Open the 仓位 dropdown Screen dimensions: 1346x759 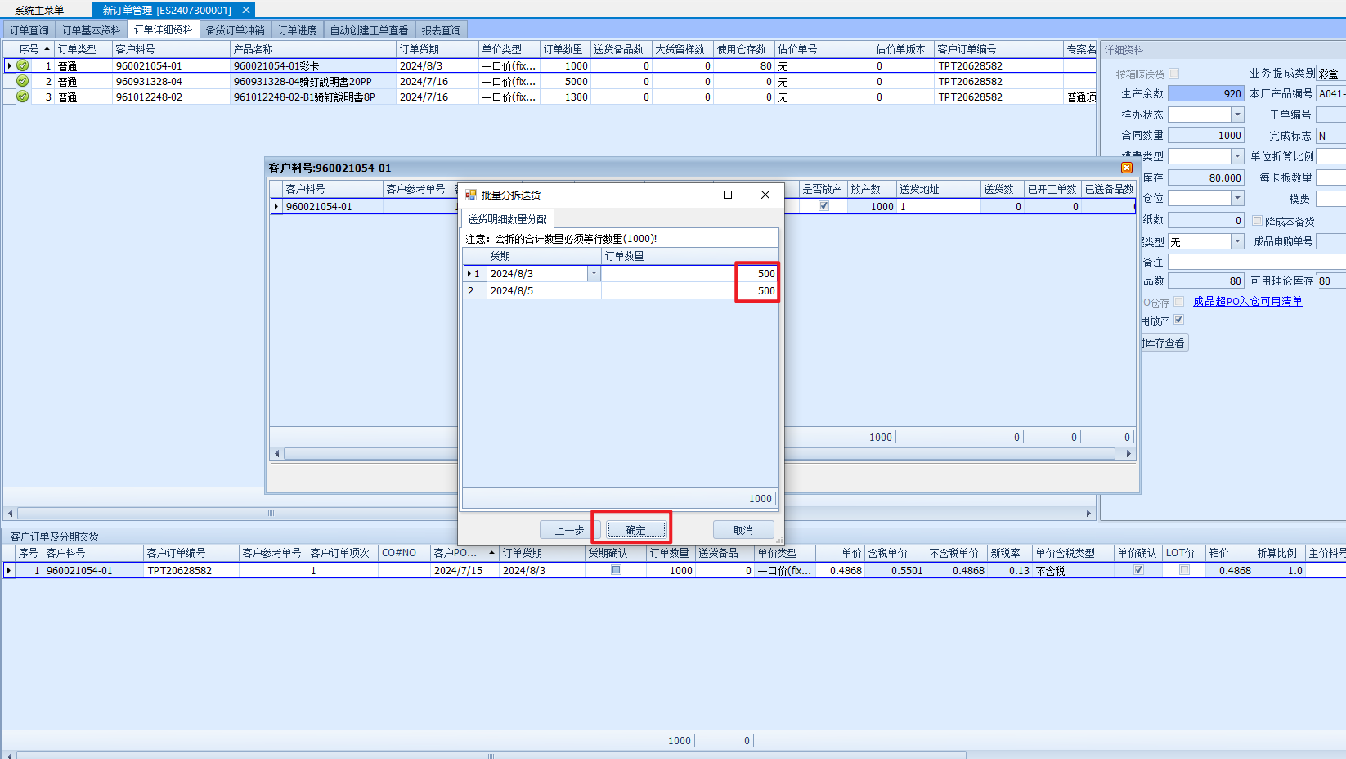pos(1237,198)
